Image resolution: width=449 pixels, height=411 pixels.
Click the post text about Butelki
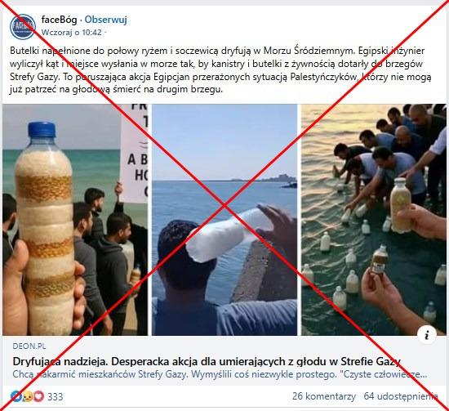tap(220, 70)
